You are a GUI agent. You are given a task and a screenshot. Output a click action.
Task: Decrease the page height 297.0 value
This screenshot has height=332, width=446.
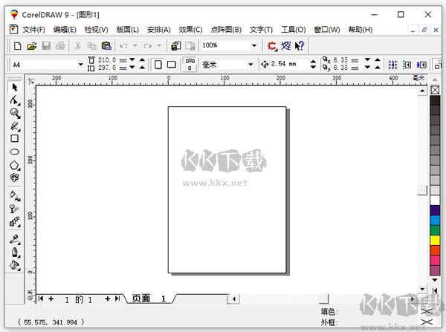(132, 68)
